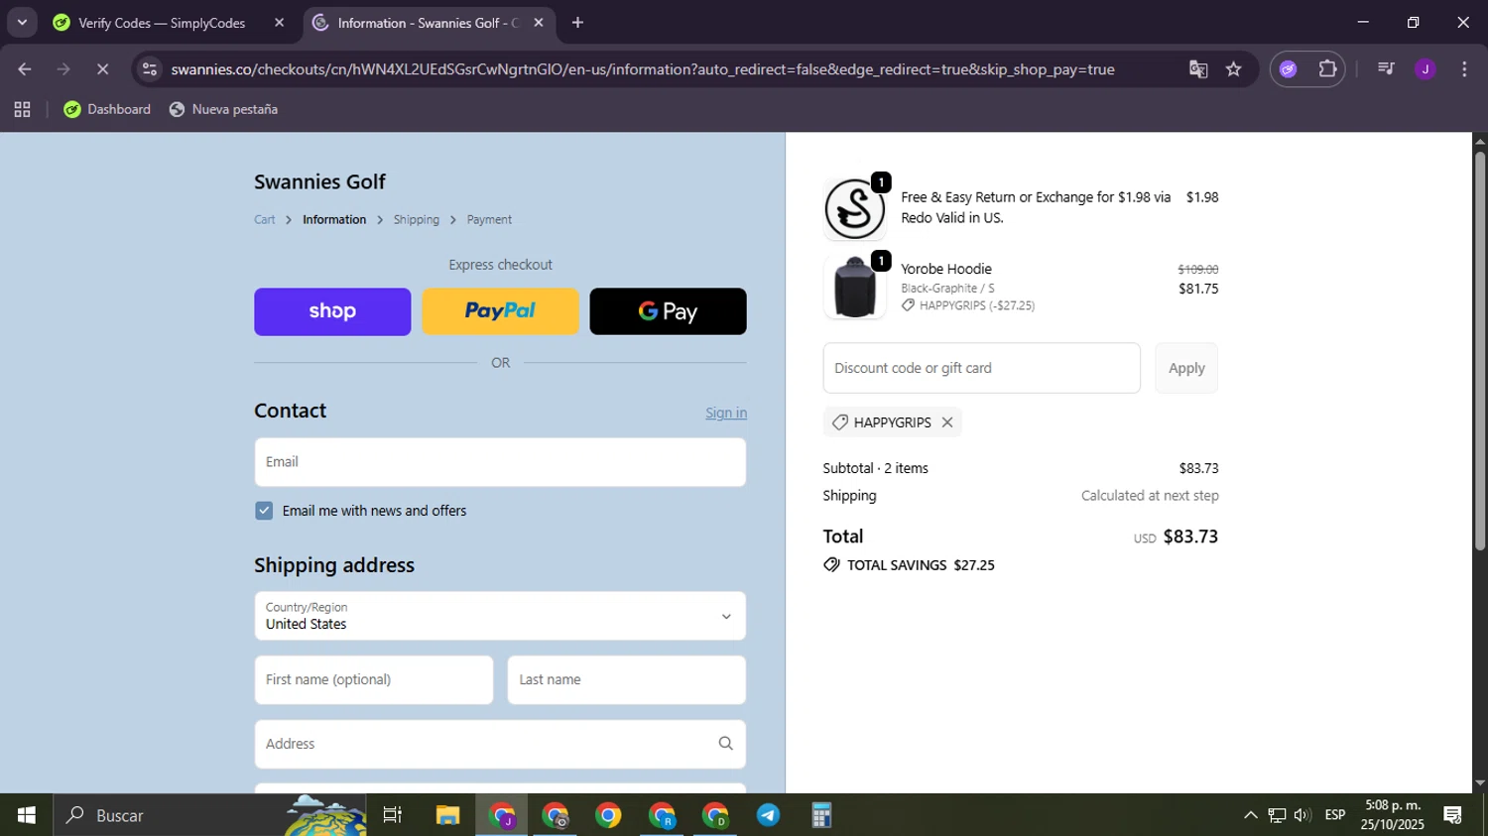Focus the Last name field
This screenshot has width=1488, height=836.
[627, 680]
